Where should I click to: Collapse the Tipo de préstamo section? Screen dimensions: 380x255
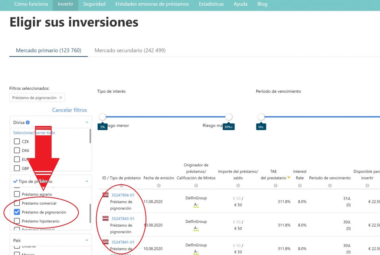tap(87, 181)
